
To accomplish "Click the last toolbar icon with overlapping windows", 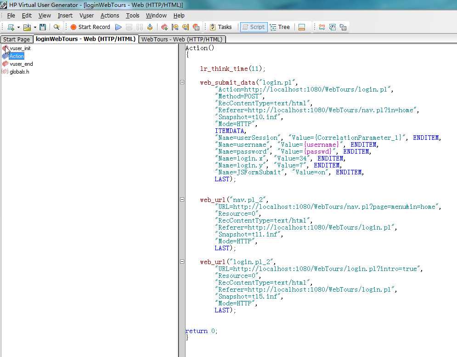I will point(344,27).
